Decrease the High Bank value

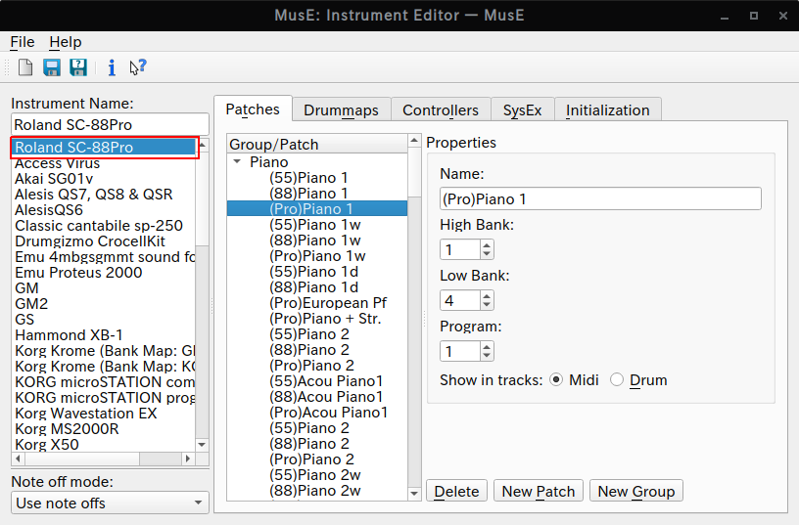(x=487, y=254)
